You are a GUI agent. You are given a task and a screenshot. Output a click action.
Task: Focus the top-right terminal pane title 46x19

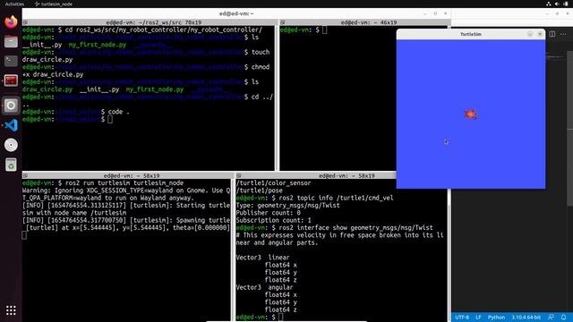click(368, 22)
